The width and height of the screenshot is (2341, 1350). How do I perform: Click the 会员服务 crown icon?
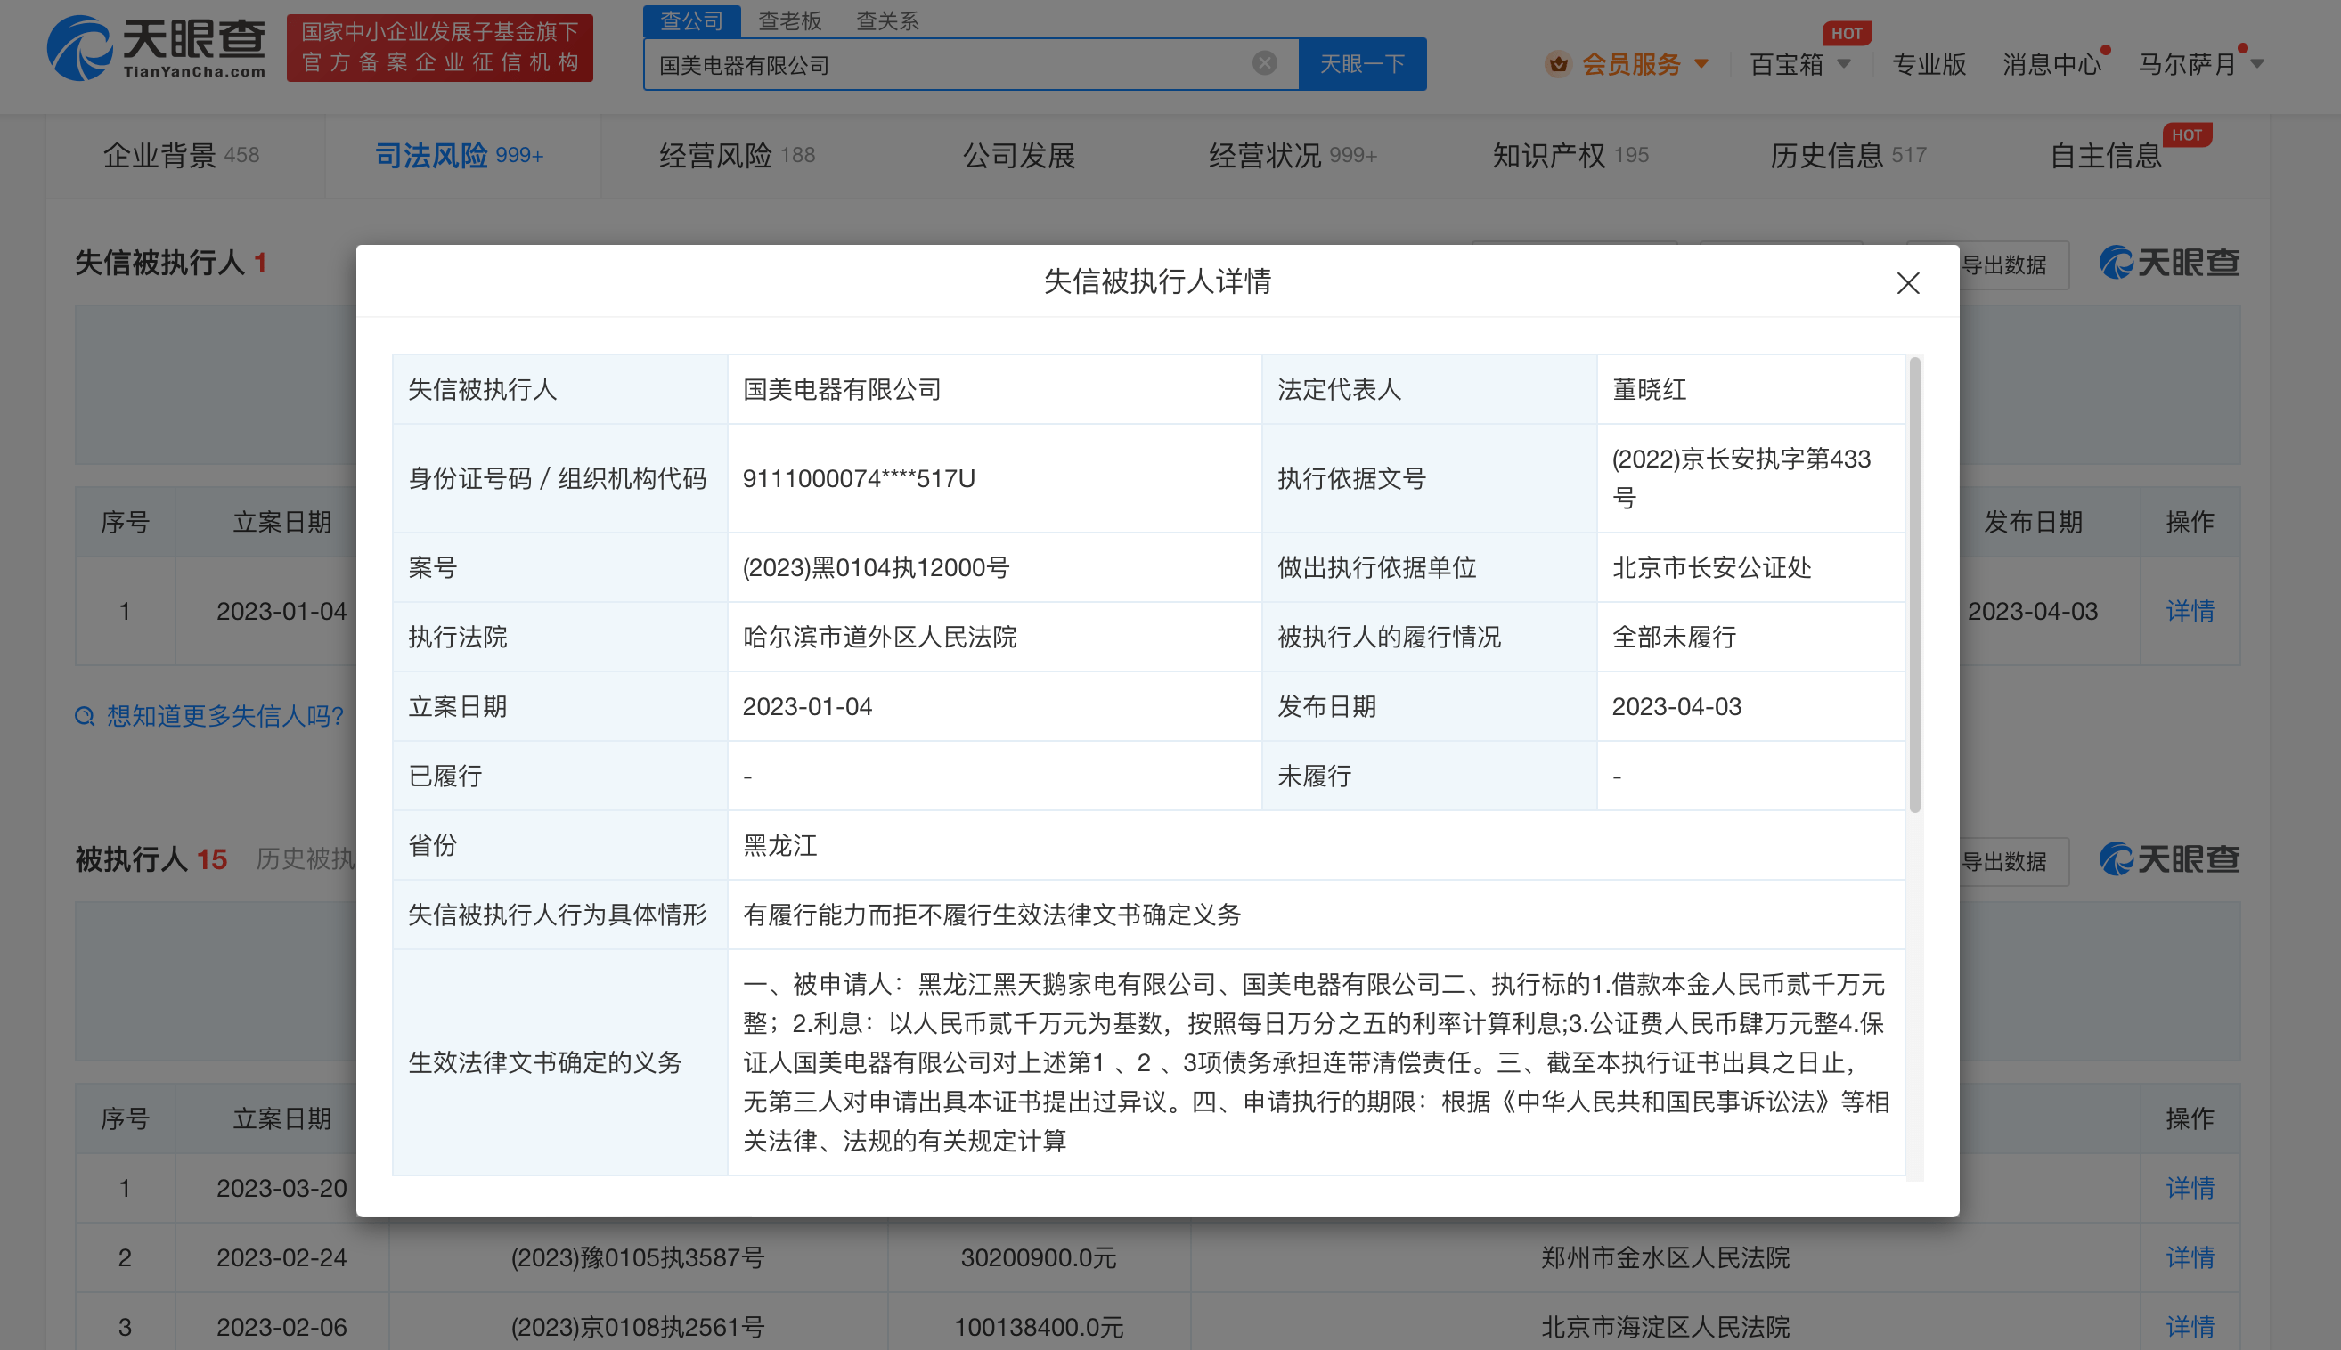click(x=1558, y=64)
